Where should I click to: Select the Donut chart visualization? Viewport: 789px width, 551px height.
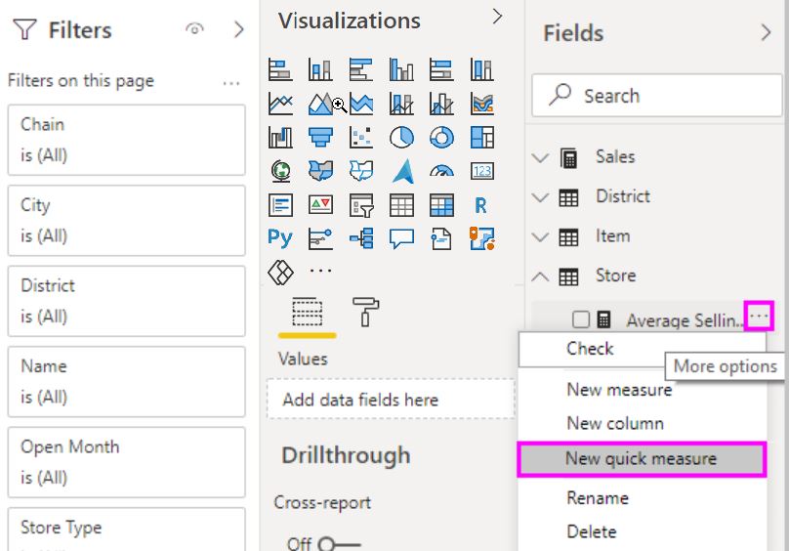(x=441, y=137)
